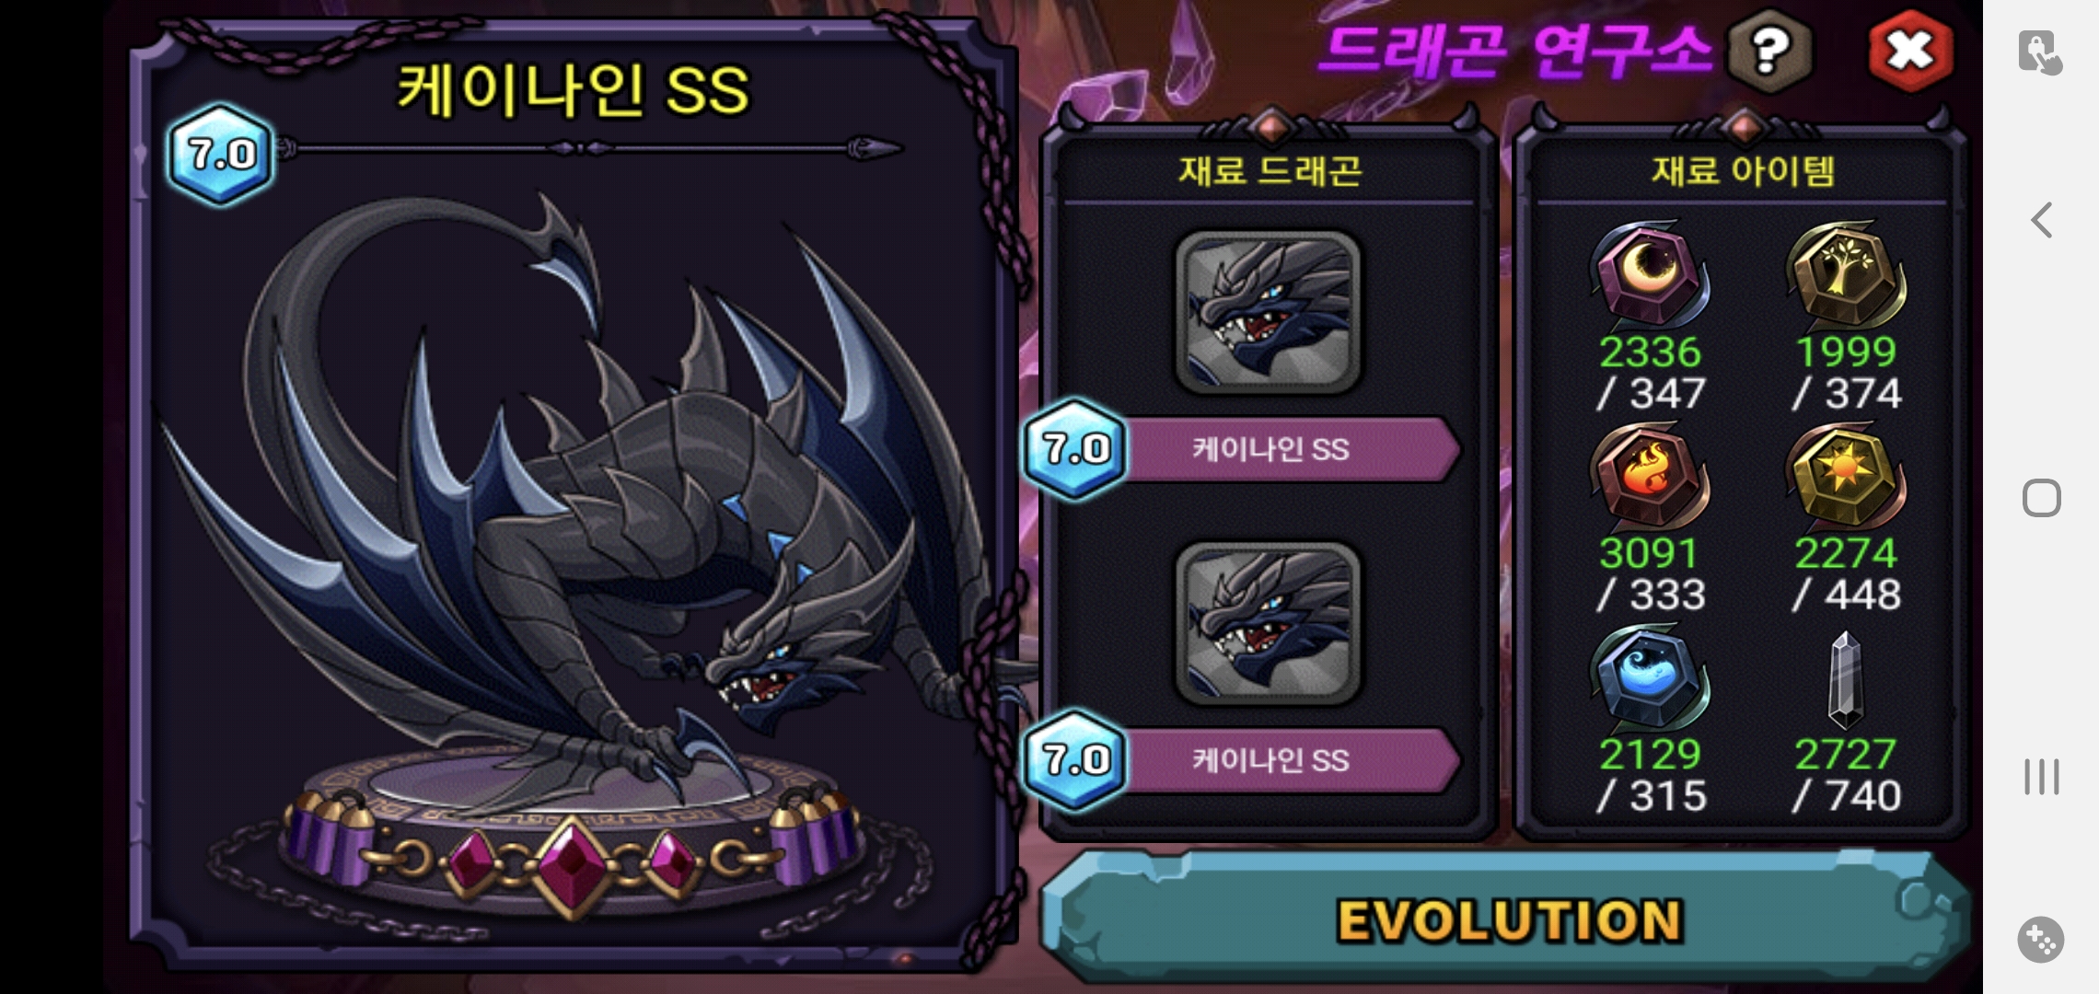
Task: Tap the Android back chevron
Action: point(2041,220)
